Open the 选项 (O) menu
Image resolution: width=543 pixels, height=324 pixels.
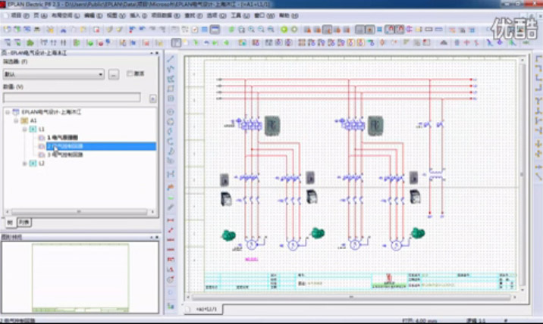pyautogui.click(x=216, y=16)
